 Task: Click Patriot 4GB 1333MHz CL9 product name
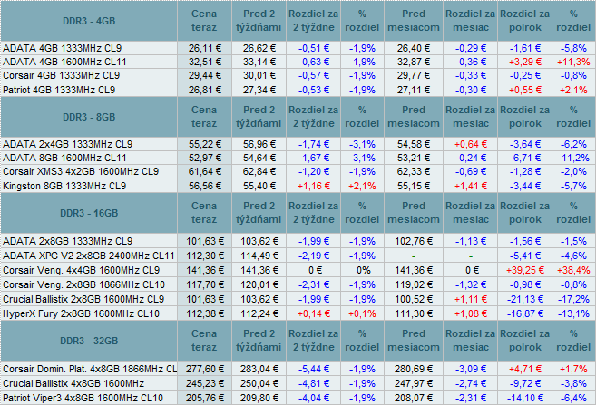point(59,90)
